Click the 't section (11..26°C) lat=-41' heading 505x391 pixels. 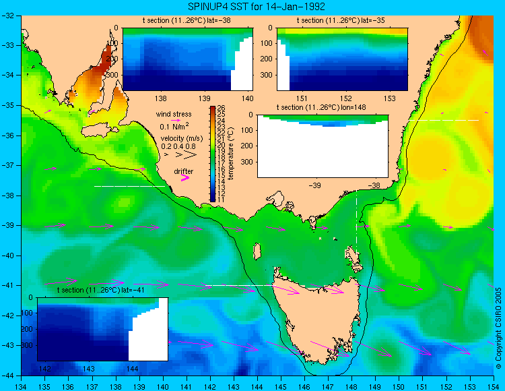(100, 290)
